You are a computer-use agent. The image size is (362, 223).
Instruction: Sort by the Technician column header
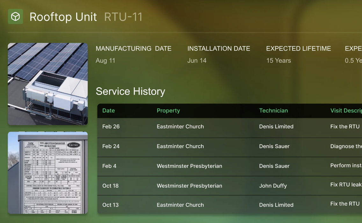click(x=274, y=111)
